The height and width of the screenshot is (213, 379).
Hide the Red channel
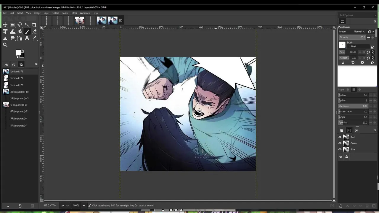tap(340, 137)
